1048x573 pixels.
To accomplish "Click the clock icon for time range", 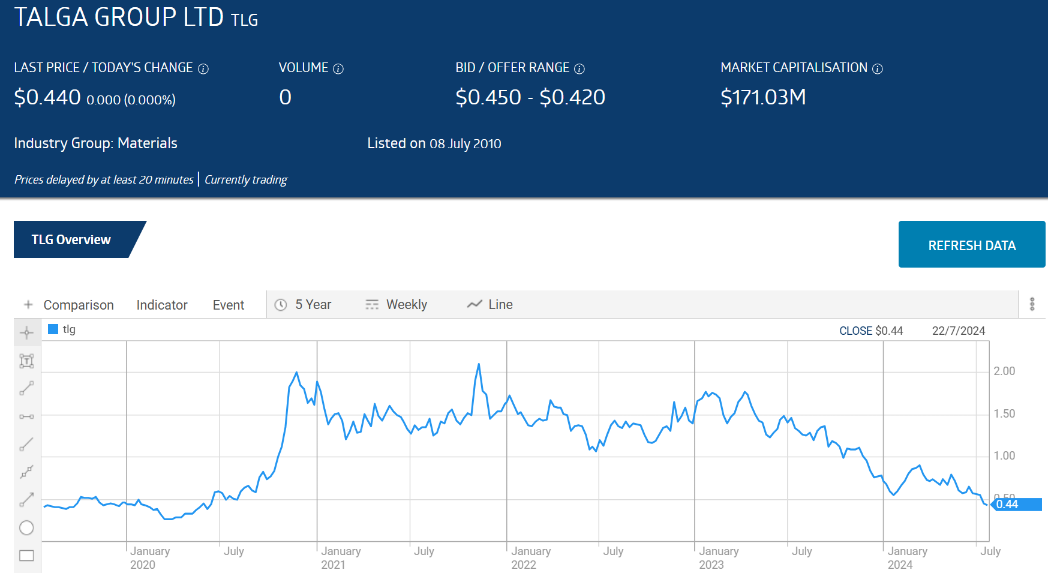I will 281,305.
